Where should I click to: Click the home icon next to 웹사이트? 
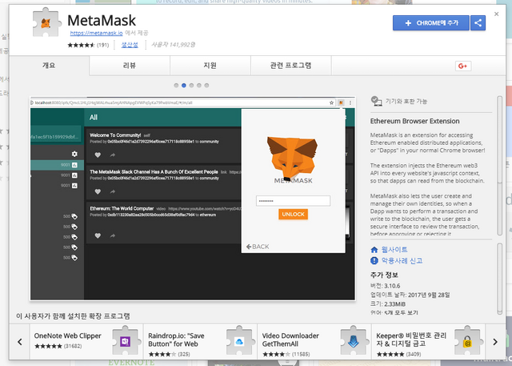point(374,250)
